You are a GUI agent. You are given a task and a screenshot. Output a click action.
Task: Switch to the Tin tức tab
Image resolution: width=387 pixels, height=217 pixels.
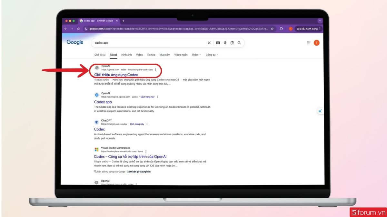(x=151, y=55)
